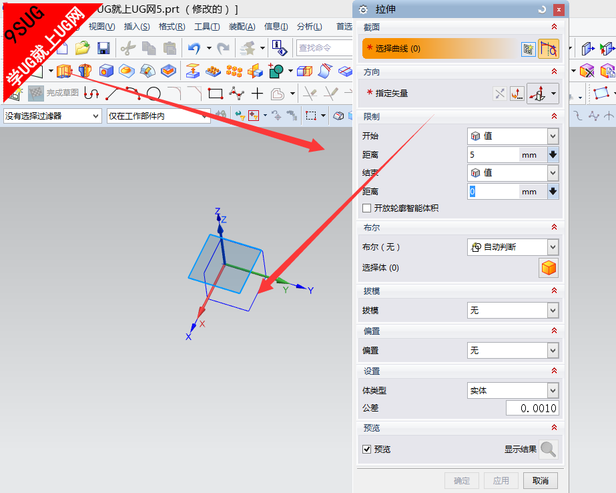
Task: Collapse the 方向 section
Action: coord(555,71)
